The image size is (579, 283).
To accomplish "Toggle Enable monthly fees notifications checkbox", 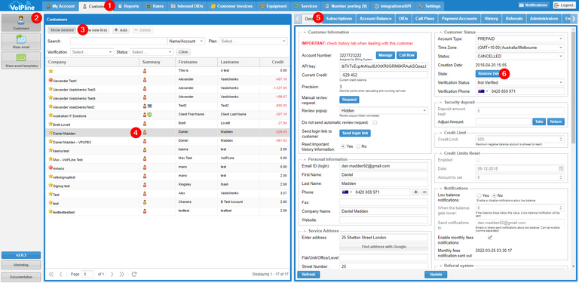I will [x=490, y=237].
